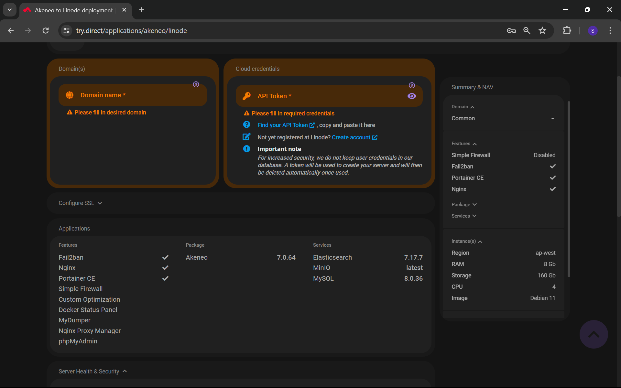The height and width of the screenshot is (388, 621).
Task: Bookmark this page with the star icon
Action: 542,30
